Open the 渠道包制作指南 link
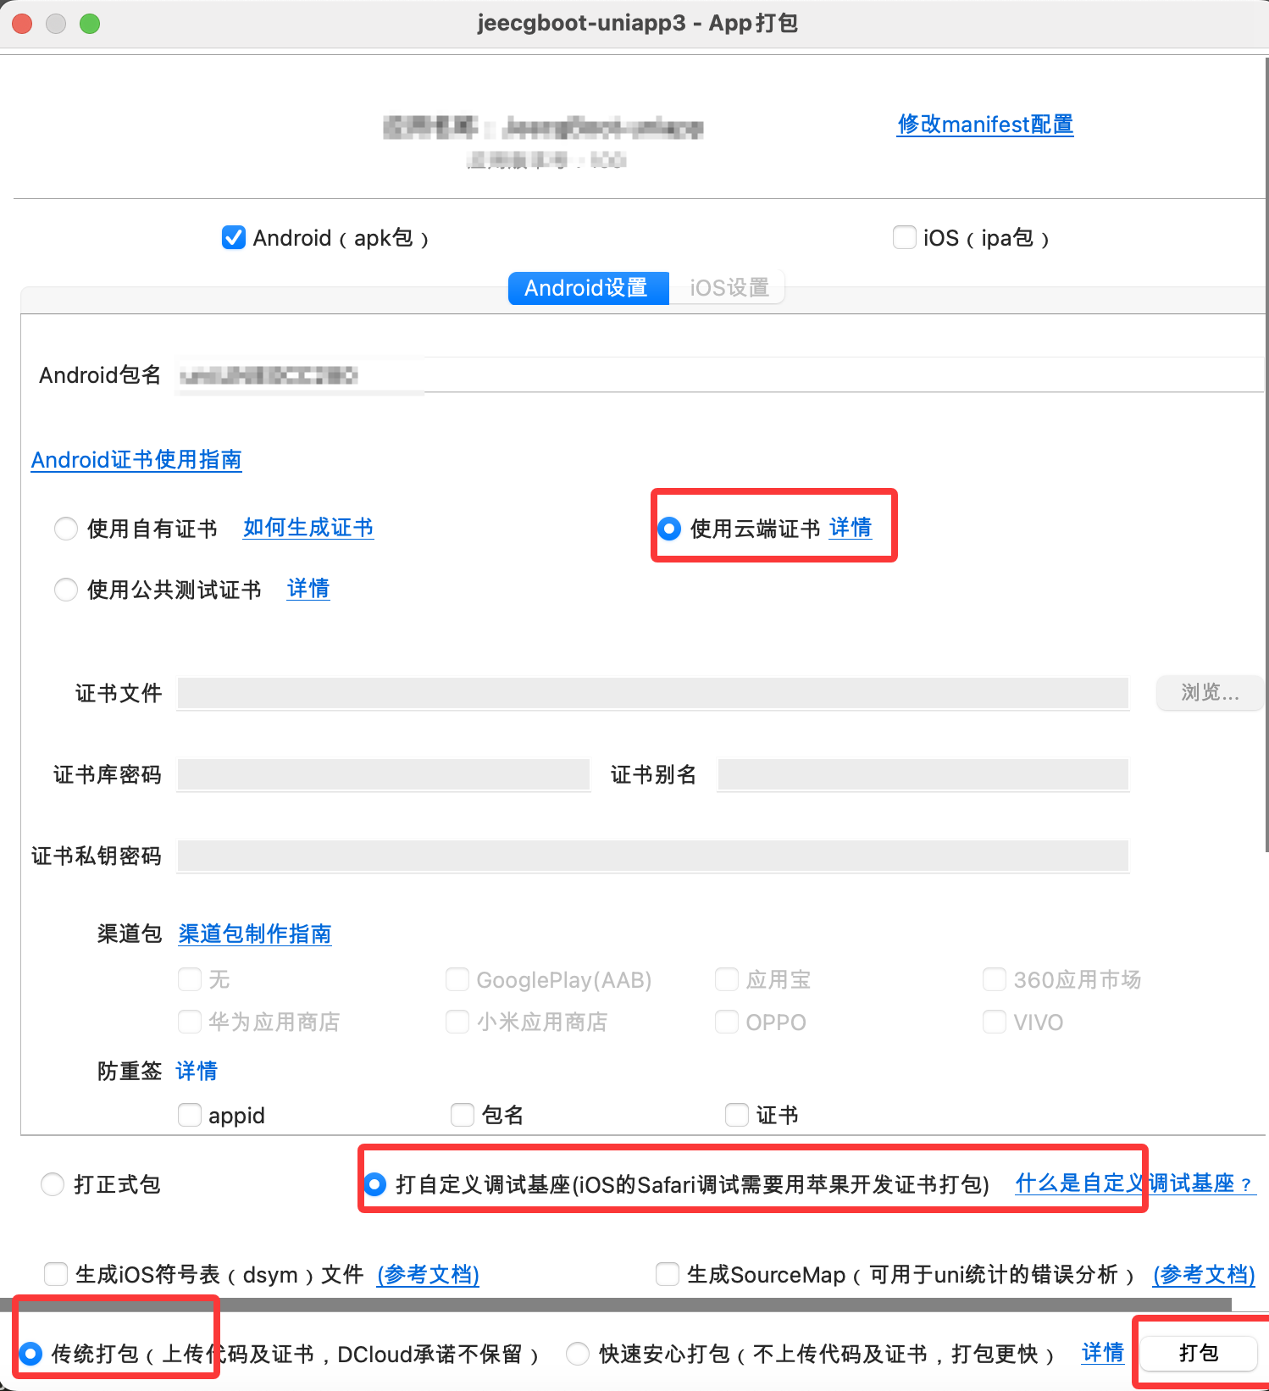 [x=254, y=934]
